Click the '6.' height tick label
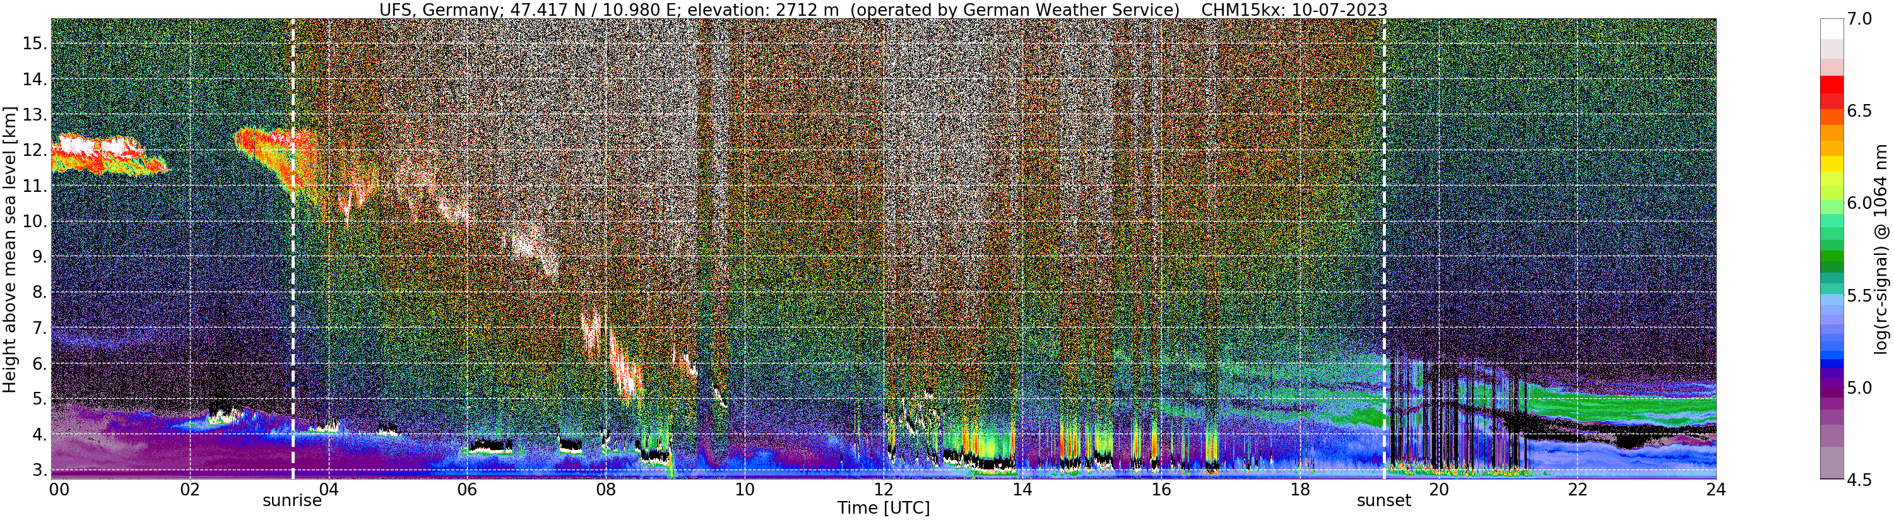Viewport: 1894px width, 520px height. 40,363
